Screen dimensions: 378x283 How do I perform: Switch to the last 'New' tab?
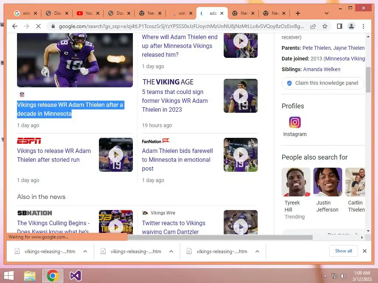tap(271, 13)
